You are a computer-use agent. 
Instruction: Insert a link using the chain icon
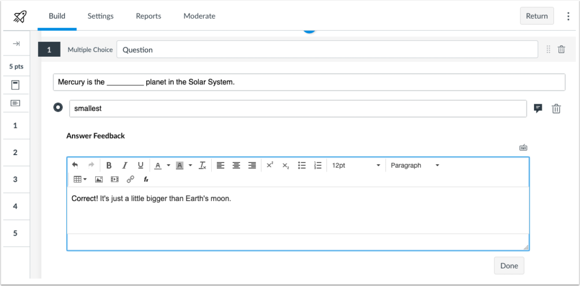point(130,179)
